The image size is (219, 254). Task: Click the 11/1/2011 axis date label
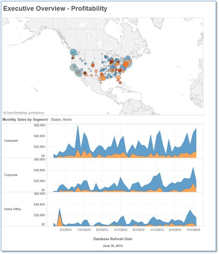84,229
